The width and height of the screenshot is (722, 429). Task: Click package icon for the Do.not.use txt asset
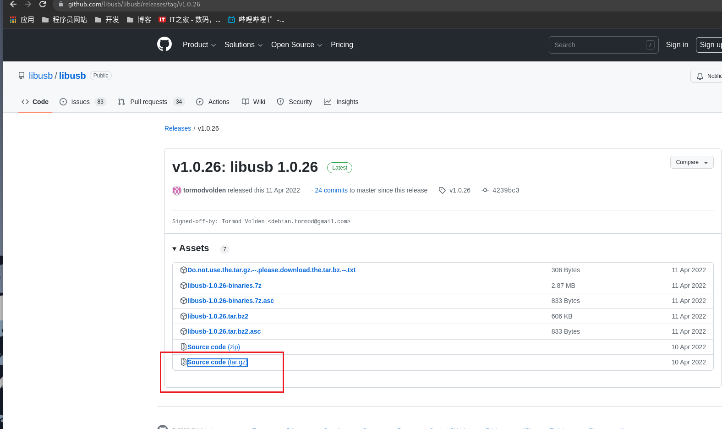tap(184, 270)
